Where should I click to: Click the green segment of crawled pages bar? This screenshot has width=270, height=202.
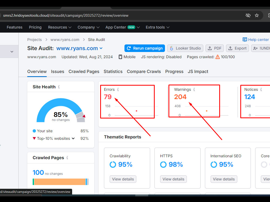click(33, 182)
